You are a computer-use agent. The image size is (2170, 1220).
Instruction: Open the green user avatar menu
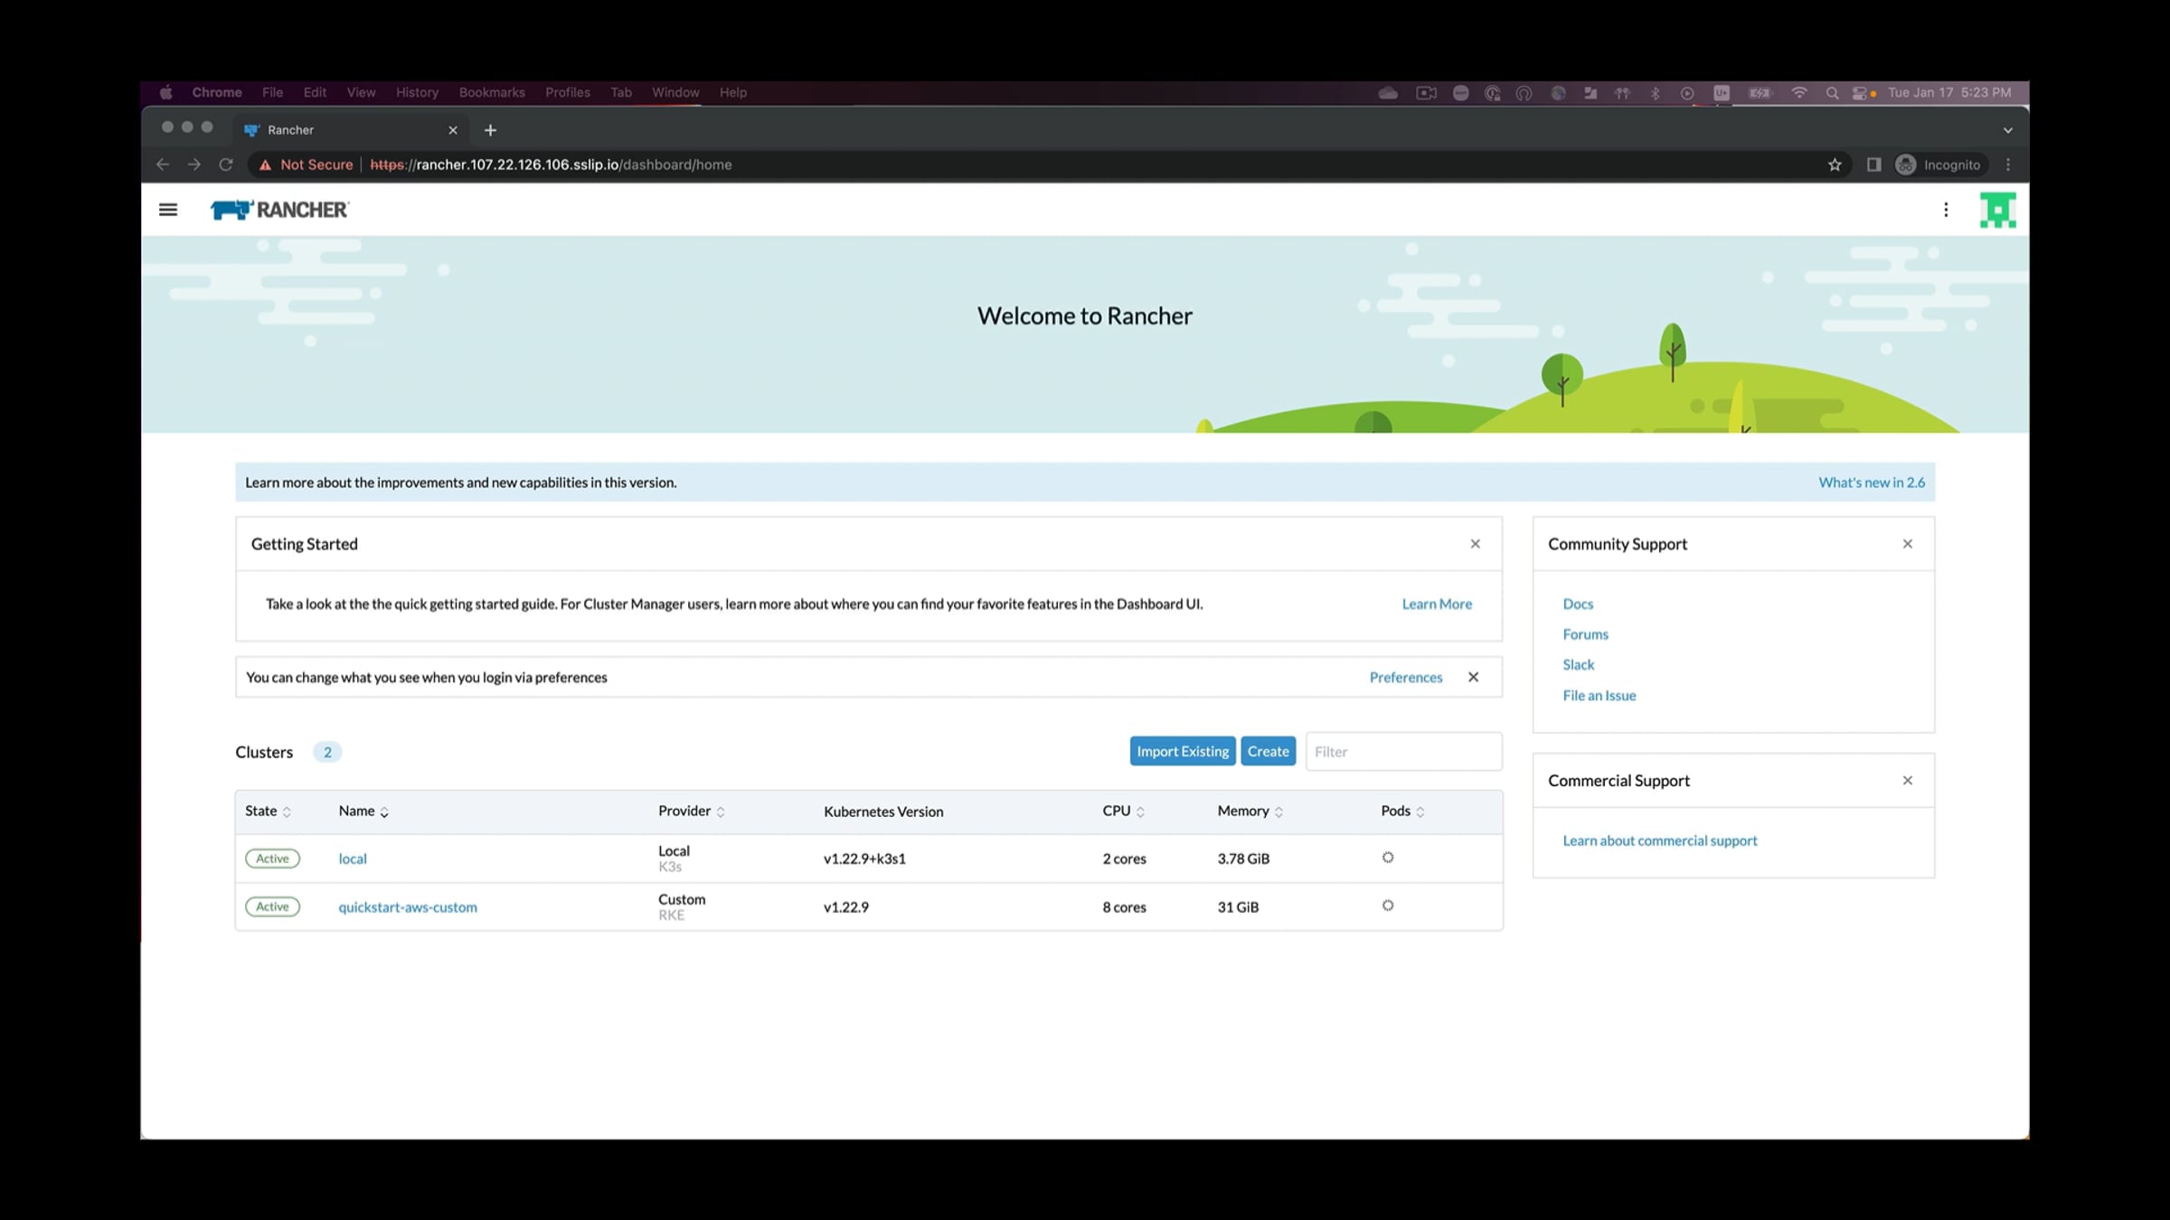coord(1997,210)
